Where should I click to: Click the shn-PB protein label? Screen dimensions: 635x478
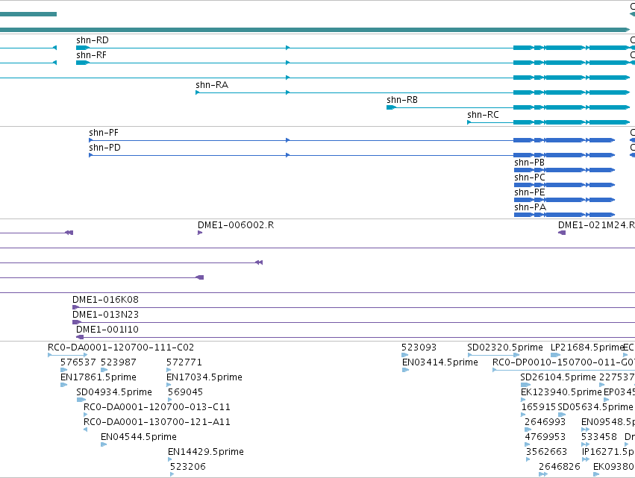pyautogui.click(x=529, y=163)
